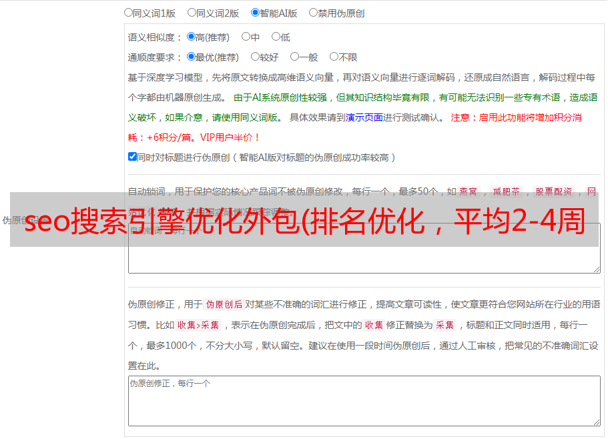Set 通顺度要求 to 不限
608x439 pixels.
coord(334,57)
